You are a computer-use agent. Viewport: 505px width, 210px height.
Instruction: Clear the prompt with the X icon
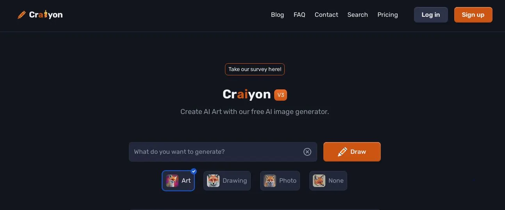tap(307, 152)
